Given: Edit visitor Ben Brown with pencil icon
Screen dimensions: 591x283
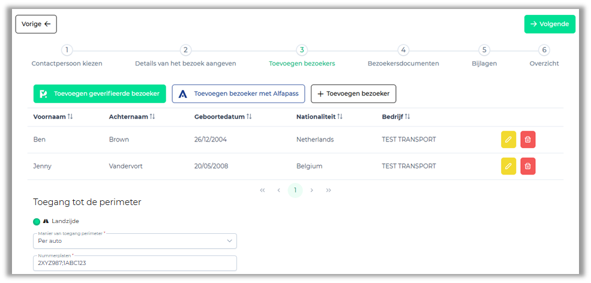Looking at the screenshot, I should tap(508, 140).
